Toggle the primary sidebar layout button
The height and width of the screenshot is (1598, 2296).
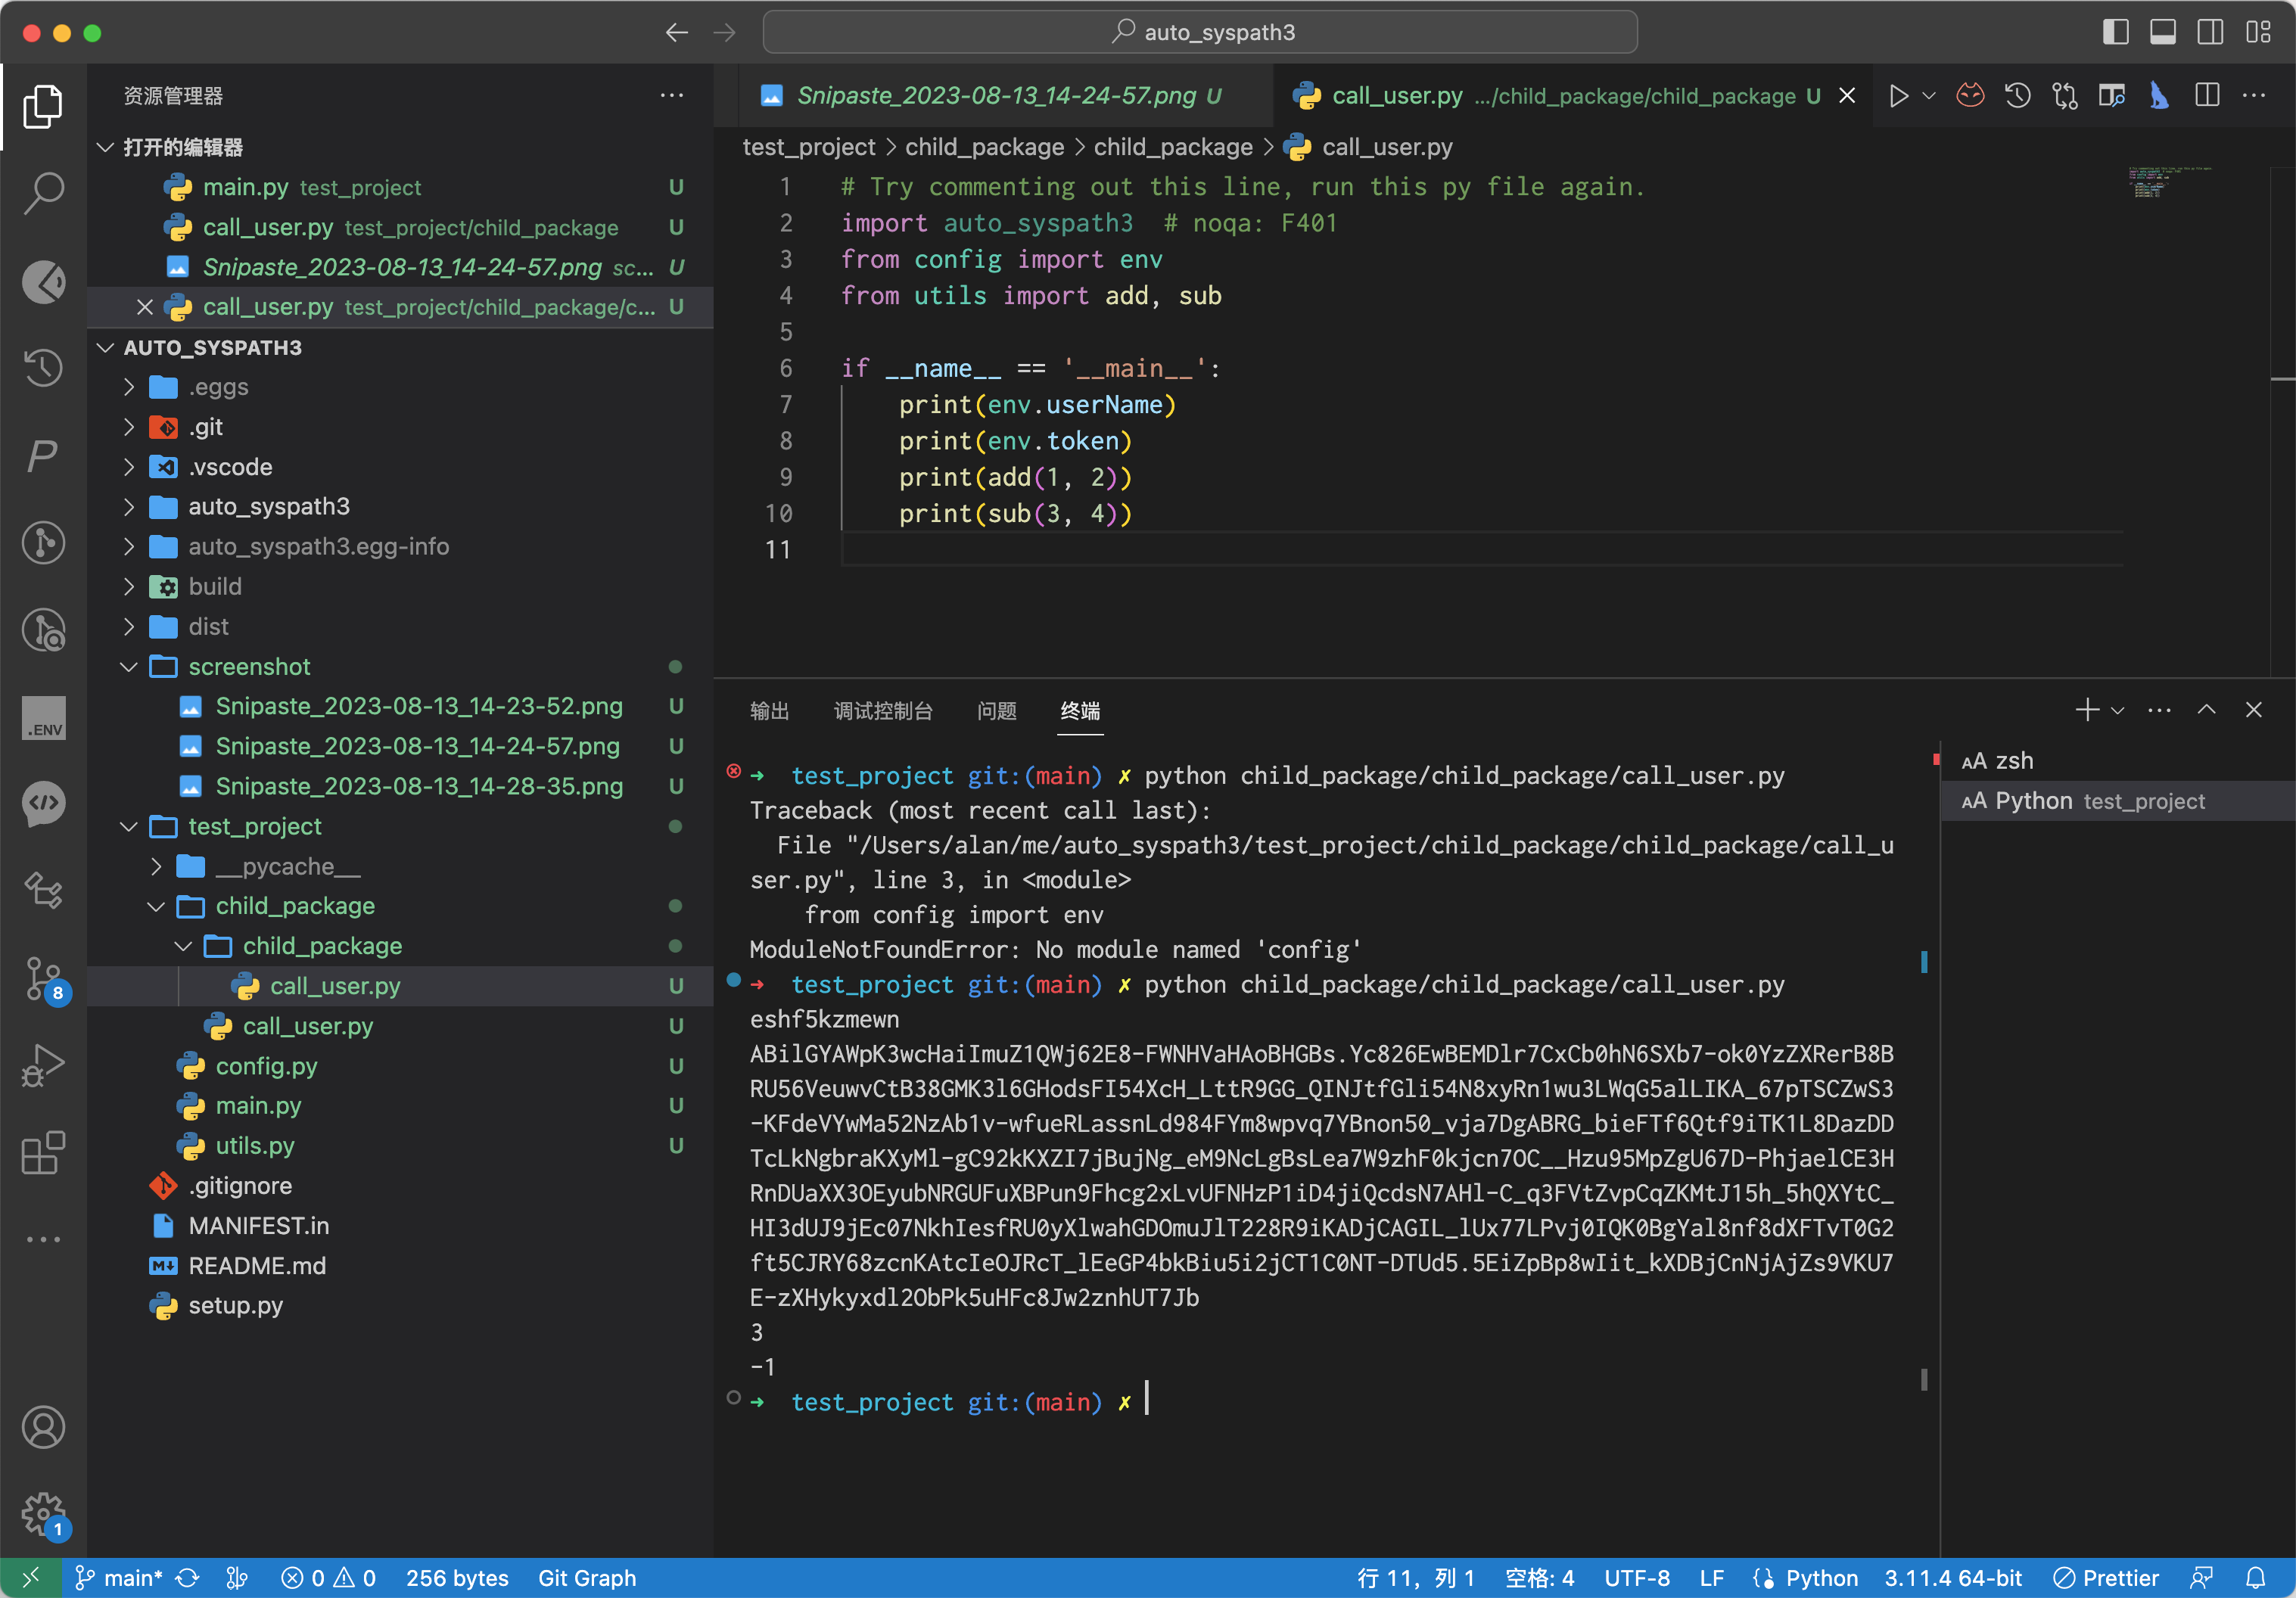(x=2115, y=32)
